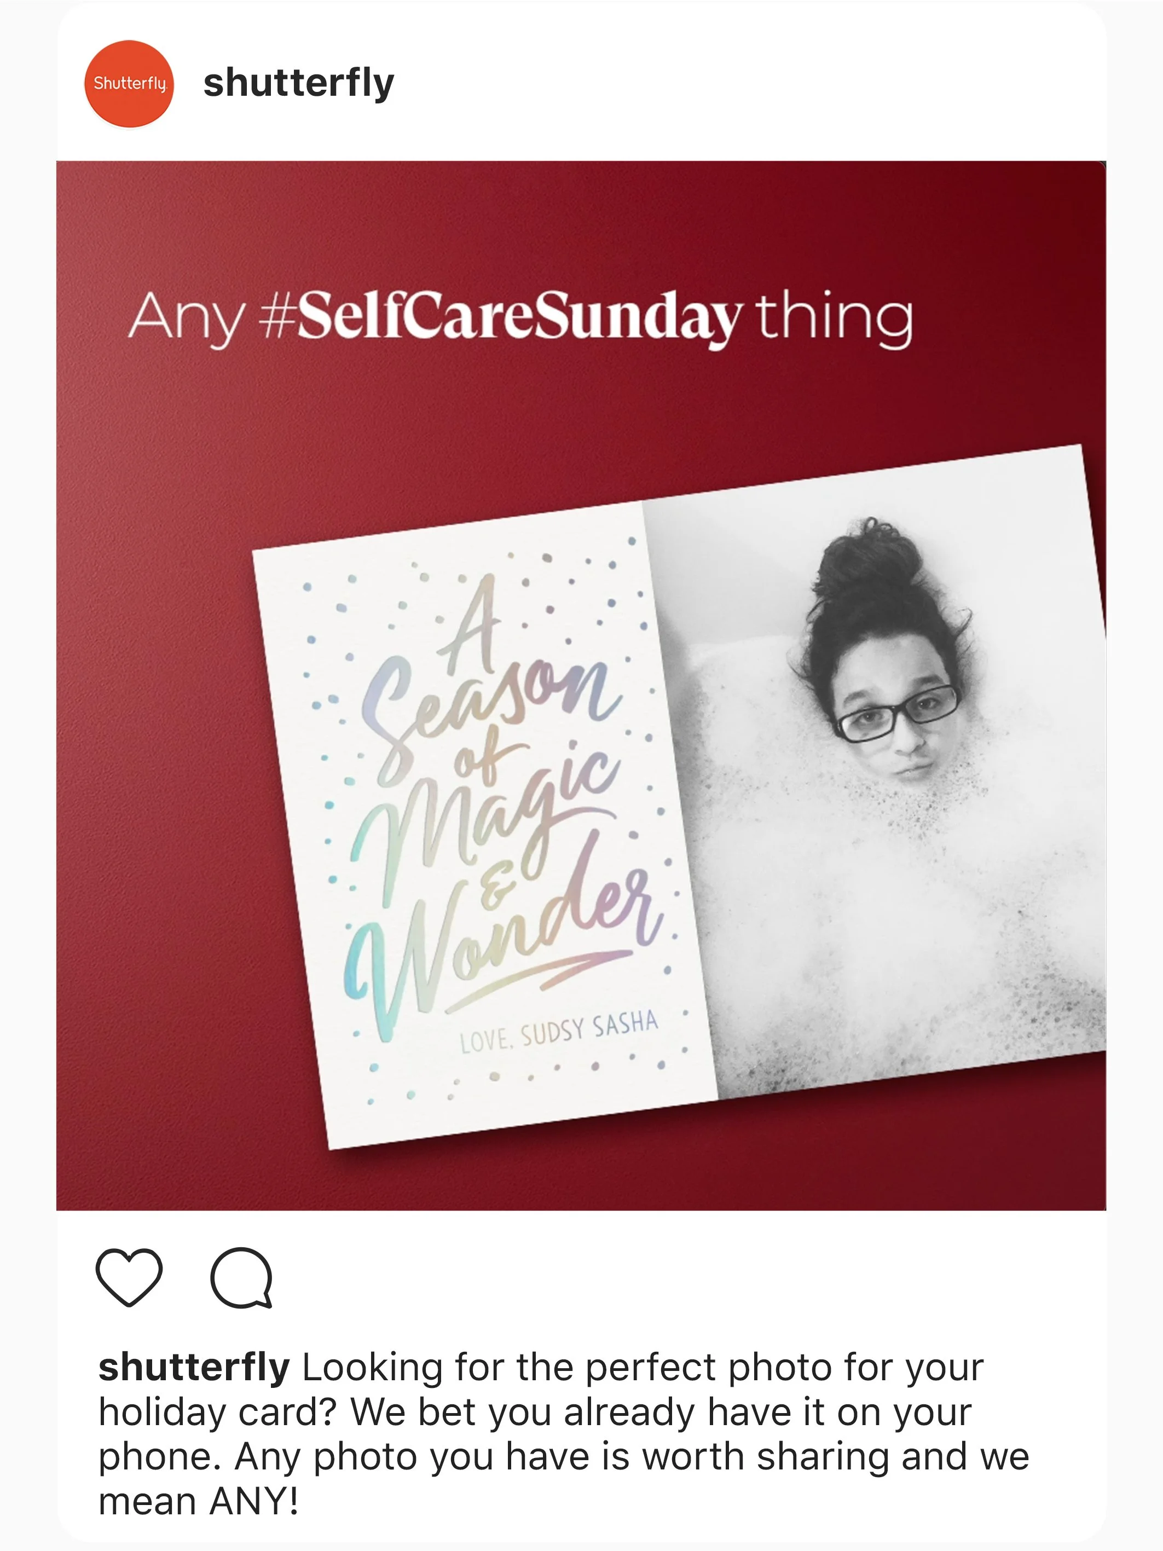The height and width of the screenshot is (1551, 1163).
Task: Open the shutterfly username in the post header
Action: (299, 83)
